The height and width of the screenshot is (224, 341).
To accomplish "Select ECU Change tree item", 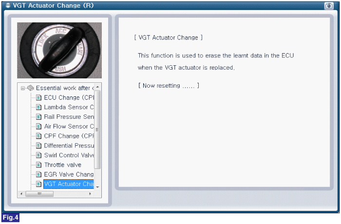I will [69, 98].
